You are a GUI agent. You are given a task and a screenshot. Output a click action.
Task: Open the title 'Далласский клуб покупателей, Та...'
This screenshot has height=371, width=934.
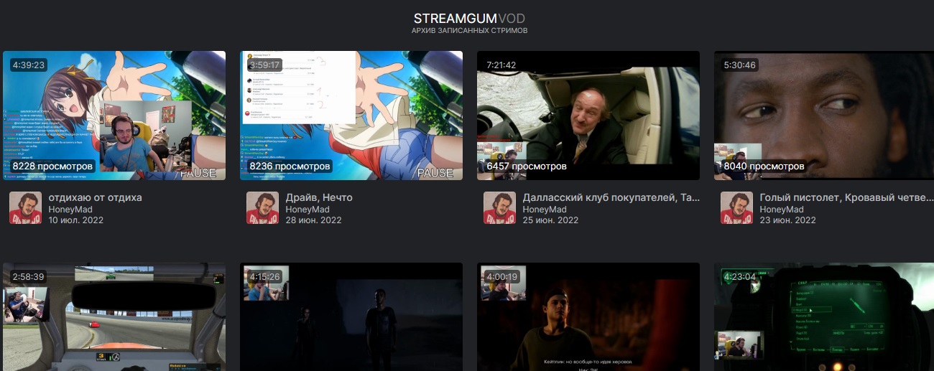click(611, 197)
